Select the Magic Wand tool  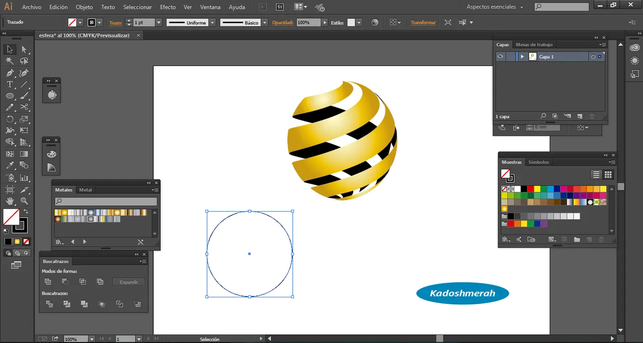click(x=10, y=61)
